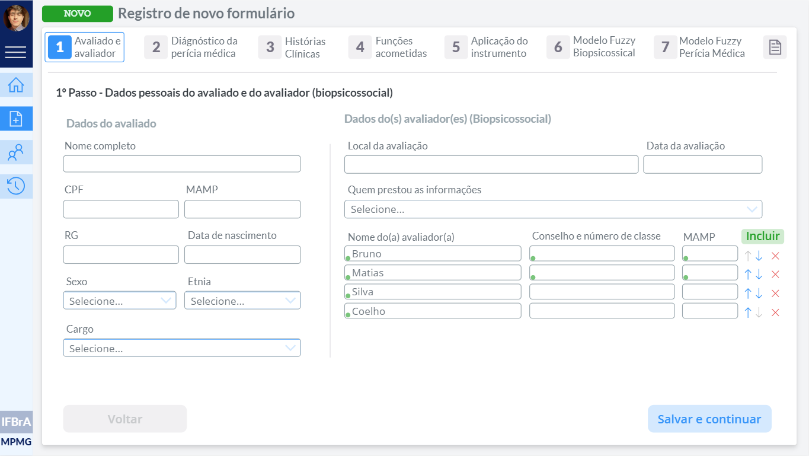Focus the Data de nascimento field
Screen dimensions: 809x456
coord(242,254)
